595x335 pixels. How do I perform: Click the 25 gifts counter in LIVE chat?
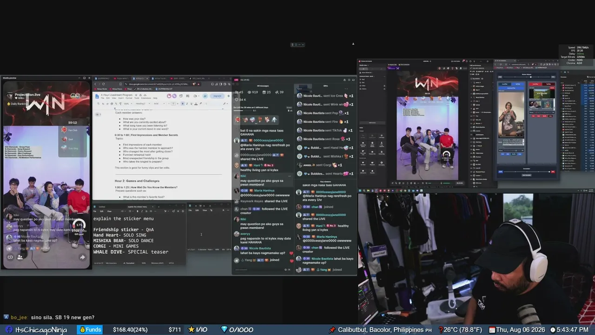[x=266, y=92]
